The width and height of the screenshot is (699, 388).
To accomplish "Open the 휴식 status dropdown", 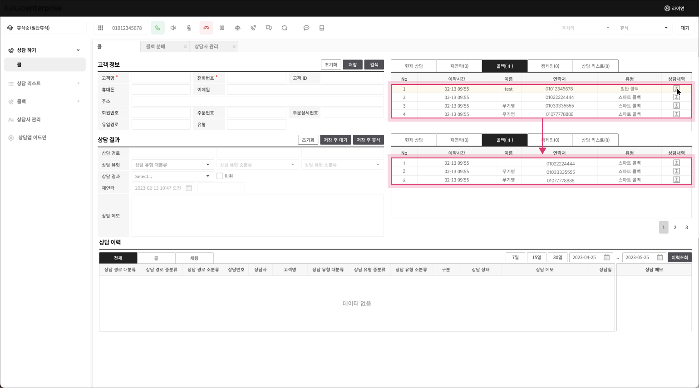I will coord(644,28).
